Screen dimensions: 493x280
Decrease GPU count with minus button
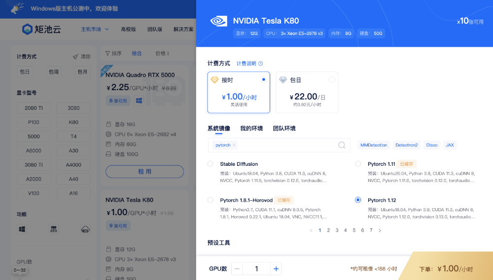tap(237, 269)
